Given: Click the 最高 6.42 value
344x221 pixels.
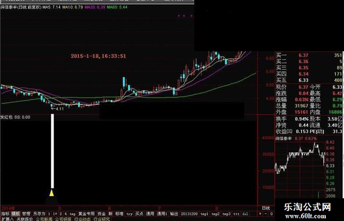Looking at the screenshot, I should click(x=337, y=93).
